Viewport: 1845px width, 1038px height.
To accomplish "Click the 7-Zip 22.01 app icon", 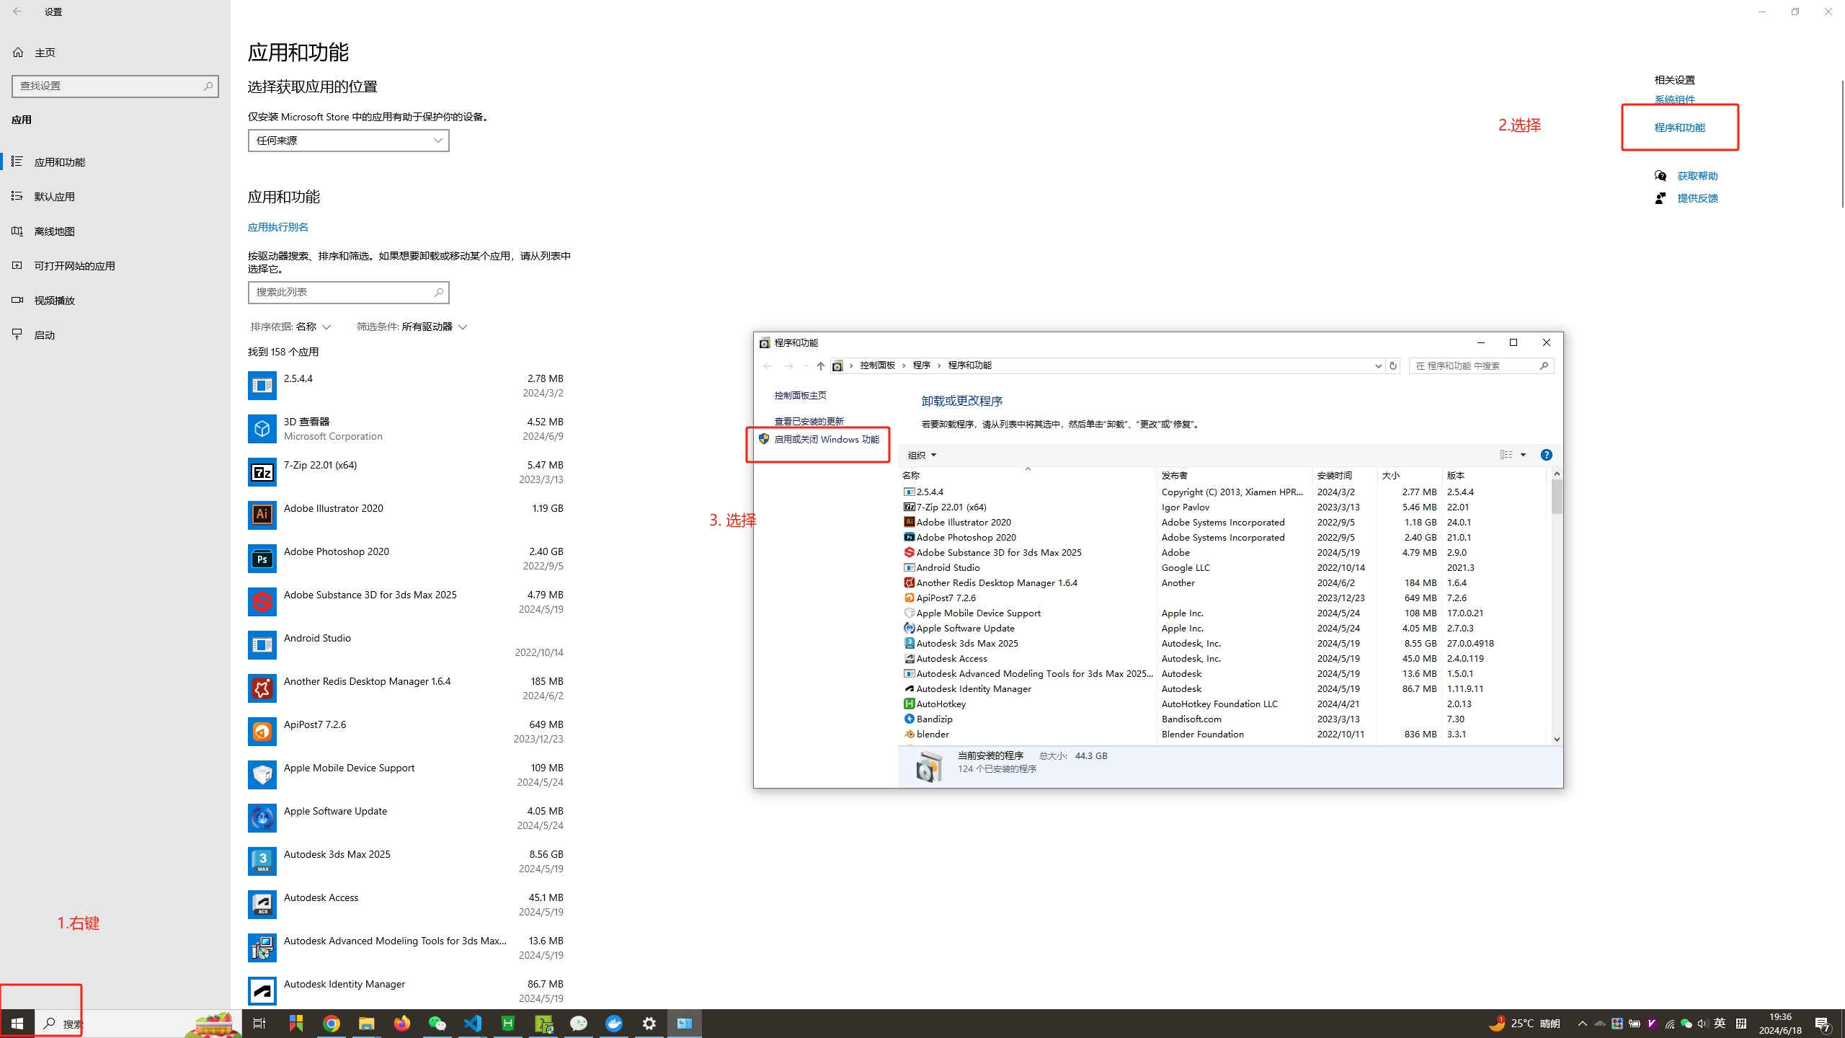I will point(262,472).
